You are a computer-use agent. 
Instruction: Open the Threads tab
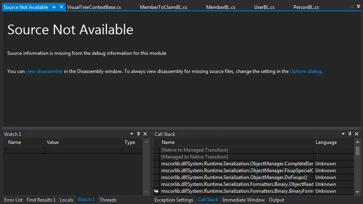[108, 200]
